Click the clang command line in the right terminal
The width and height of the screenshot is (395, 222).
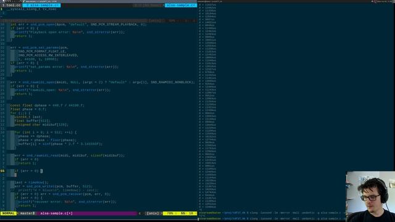pos(272,213)
